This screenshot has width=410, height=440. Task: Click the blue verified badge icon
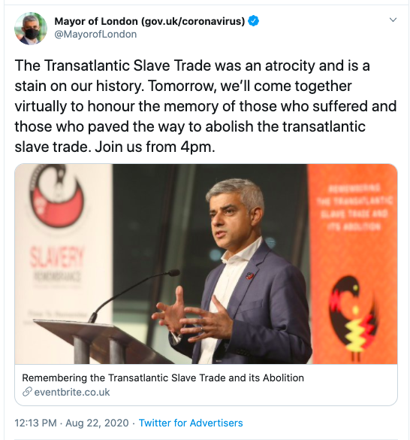pos(254,21)
